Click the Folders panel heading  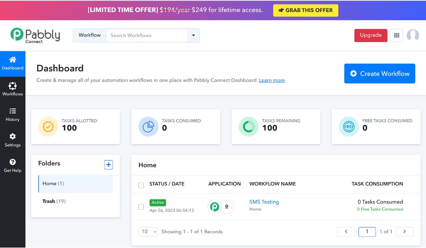tap(49, 163)
